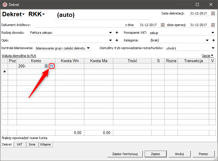Click Waluta domyślna to PLN link
The image size is (218, 161).
click(19, 56)
